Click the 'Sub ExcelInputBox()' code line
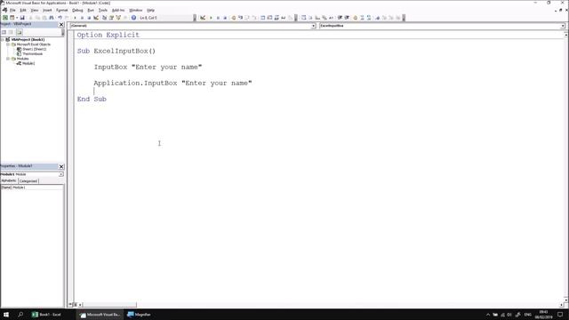Screen dimensions: 569x320 116,51
